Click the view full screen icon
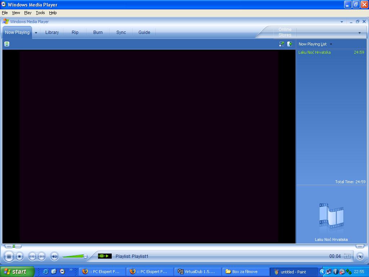369x277 pixels. [x=282, y=44]
